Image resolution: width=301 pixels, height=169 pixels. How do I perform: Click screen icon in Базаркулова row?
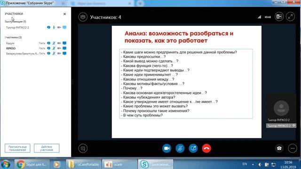coord(64,54)
